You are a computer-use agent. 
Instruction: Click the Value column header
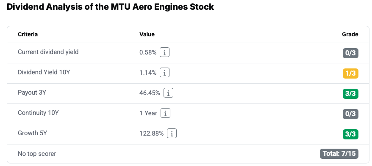coord(147,34)
